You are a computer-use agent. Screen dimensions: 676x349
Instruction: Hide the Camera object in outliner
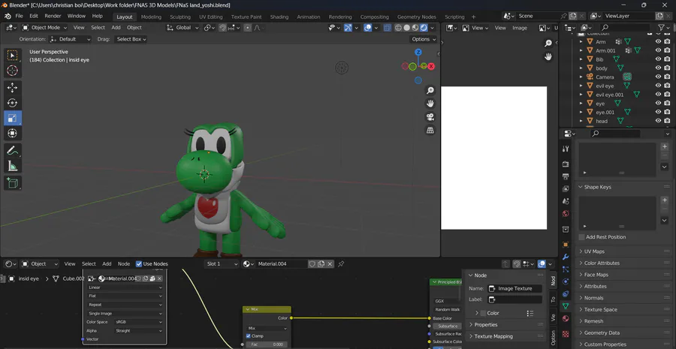click(658, 77)
